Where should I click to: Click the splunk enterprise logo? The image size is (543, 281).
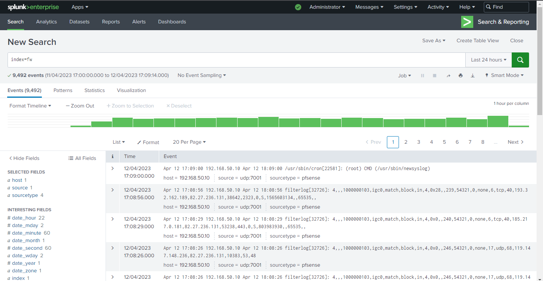33,7
